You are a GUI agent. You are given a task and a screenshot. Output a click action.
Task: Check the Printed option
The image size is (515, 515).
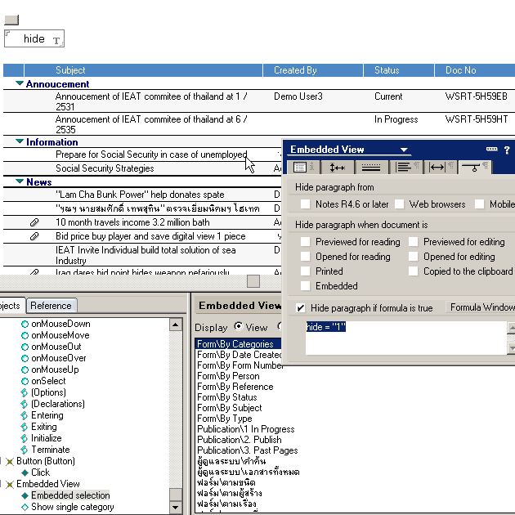coord(306,271)
